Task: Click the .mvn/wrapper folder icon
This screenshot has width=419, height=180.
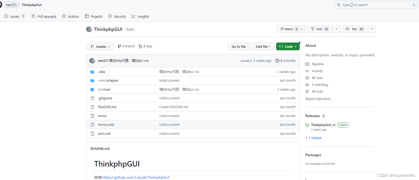Action: click(92, 81)
